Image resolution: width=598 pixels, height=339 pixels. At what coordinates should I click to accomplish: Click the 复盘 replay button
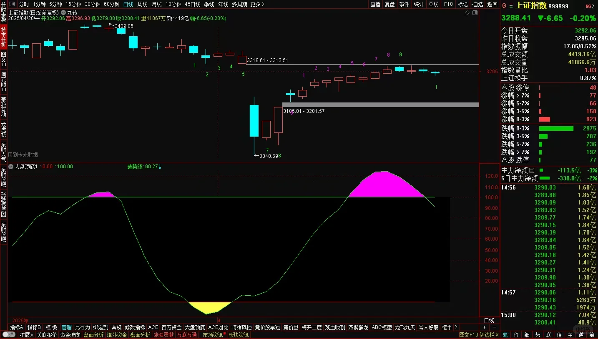(390, 4)
